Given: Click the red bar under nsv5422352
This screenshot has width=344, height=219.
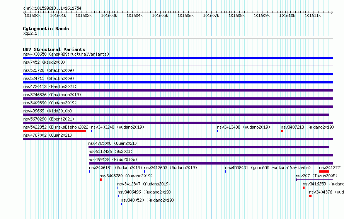Looking at the screenshot, I should point(54,131).
